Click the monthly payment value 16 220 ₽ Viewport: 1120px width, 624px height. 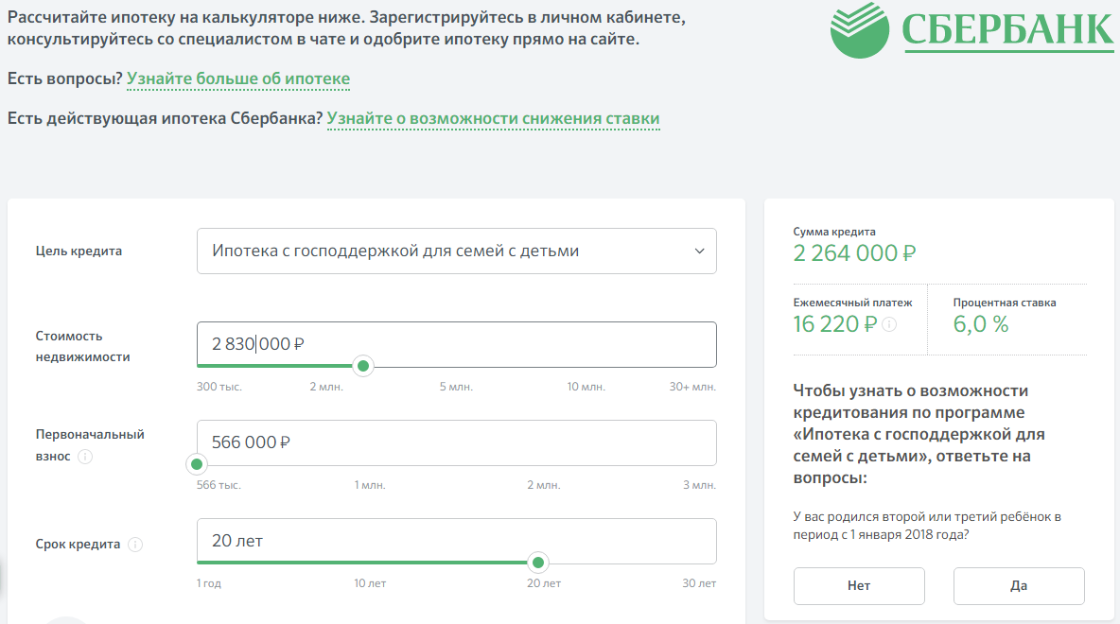point(835,325)
